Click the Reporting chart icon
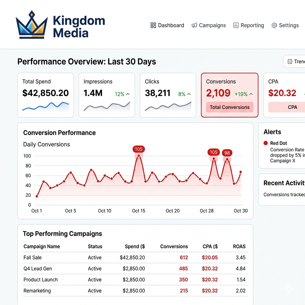The image size is (305, 305). click(x=236, y=25)
